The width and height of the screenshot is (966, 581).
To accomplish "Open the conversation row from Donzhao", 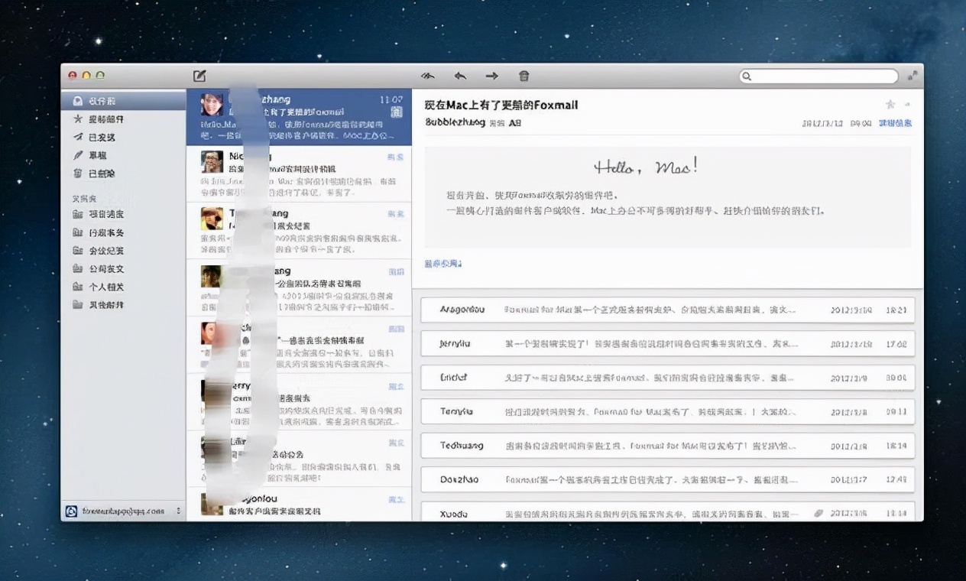I will (668, 479).
